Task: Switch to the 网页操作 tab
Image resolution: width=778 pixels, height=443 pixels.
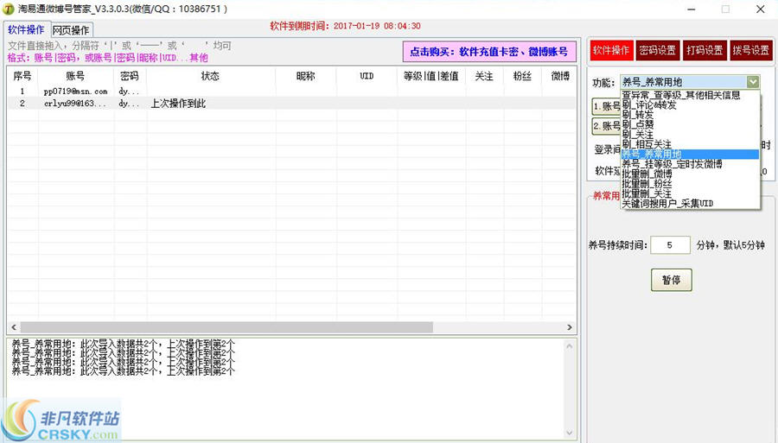Action: tap(71, 30)
